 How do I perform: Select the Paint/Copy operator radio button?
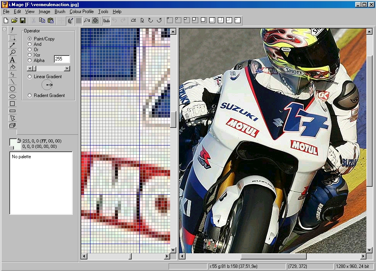pyautogui.click(x=30, y=39)
